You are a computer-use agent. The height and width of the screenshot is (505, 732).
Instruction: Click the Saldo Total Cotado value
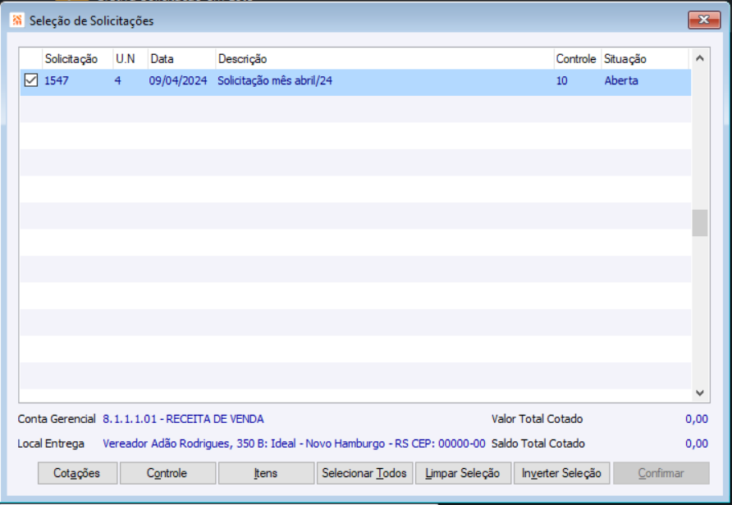pyautogui.click(x=697, y=443)
